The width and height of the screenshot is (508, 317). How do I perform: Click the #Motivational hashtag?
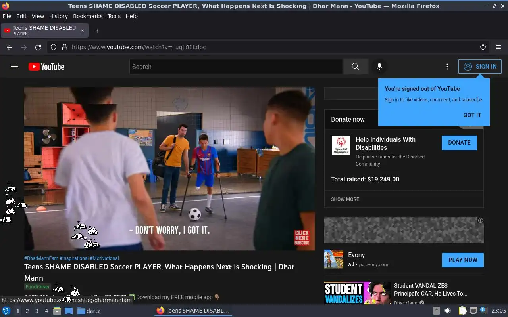point(104,258)
